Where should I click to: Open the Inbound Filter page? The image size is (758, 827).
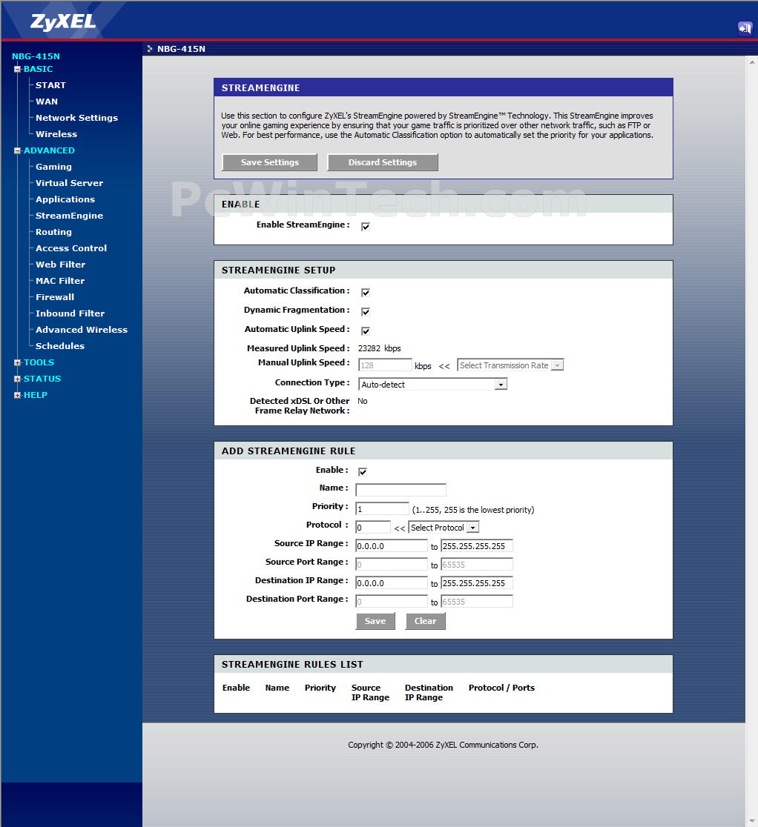(x=70, y=313)
